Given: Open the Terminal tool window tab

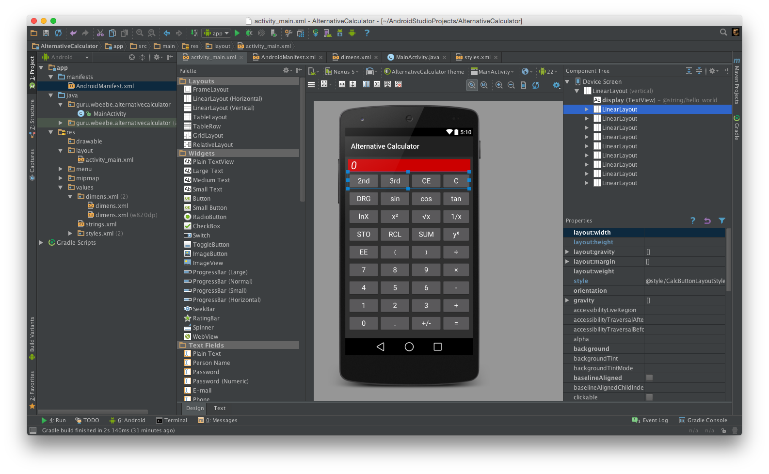Looking at the screenshot, I should tap(172, 420).
